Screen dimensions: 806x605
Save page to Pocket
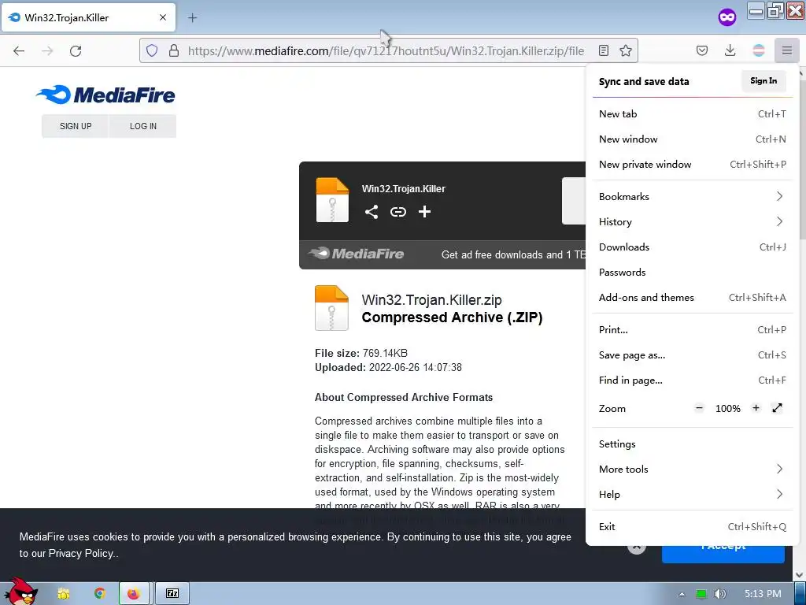(x=701, y=50)
